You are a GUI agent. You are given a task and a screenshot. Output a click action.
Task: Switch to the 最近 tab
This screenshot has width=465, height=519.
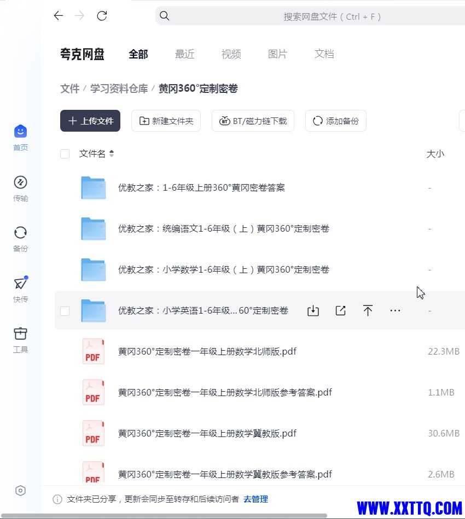coord(184,54)
